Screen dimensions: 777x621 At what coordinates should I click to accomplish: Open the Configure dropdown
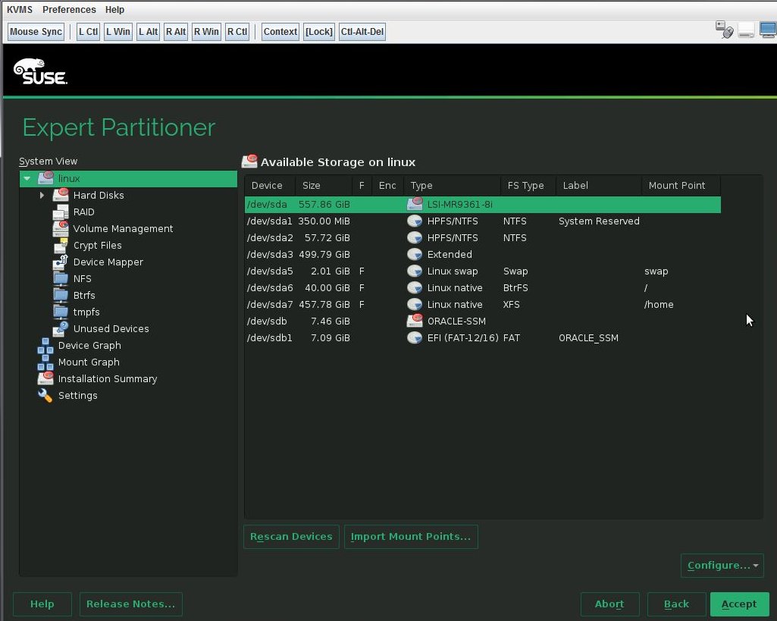tap(721, 565)
